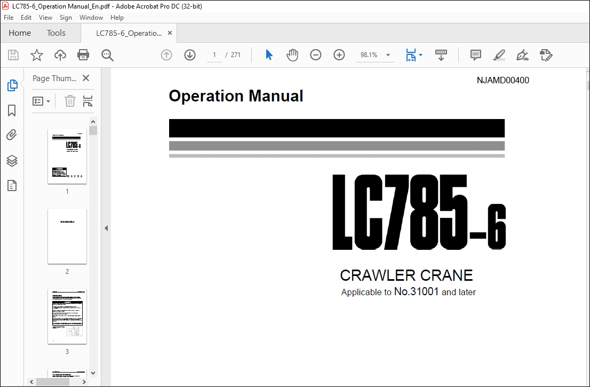The width and height of the screenshot is (590, 387).
Task: Click the Save file icon
Action: pos(13,55)
